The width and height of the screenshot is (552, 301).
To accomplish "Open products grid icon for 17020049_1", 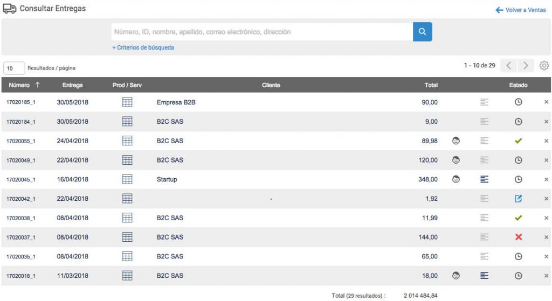I will (x=127, y=160).
